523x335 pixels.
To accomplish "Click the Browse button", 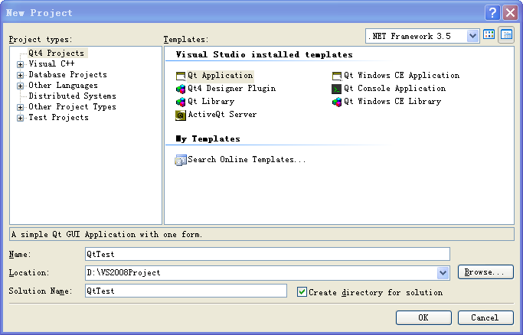I will pos(485,272).
